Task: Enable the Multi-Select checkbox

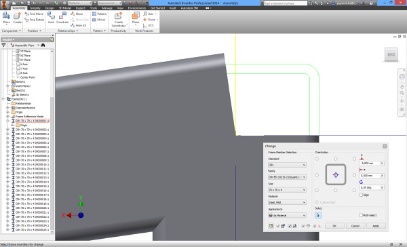Action: [x=361, y=215]
